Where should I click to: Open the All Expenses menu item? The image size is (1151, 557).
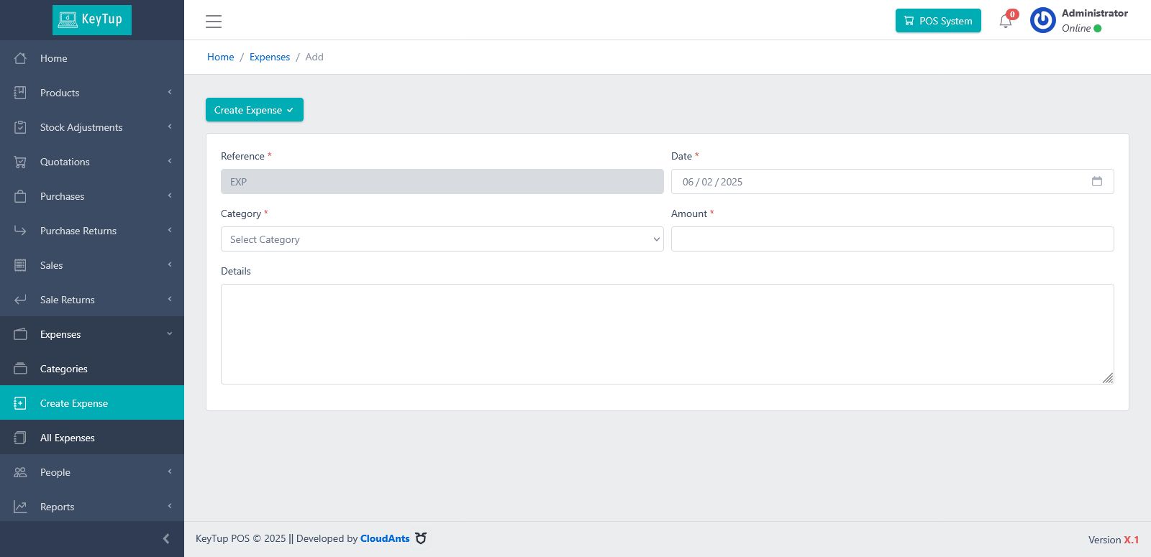coord(92,438)
